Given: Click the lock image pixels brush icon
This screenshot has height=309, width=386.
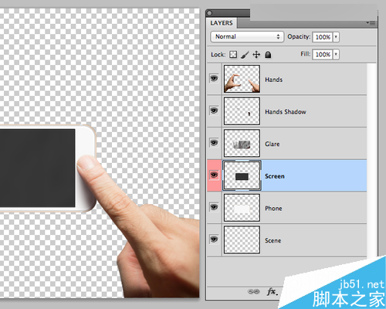Looking at the screenshot, I should (245, 55).
